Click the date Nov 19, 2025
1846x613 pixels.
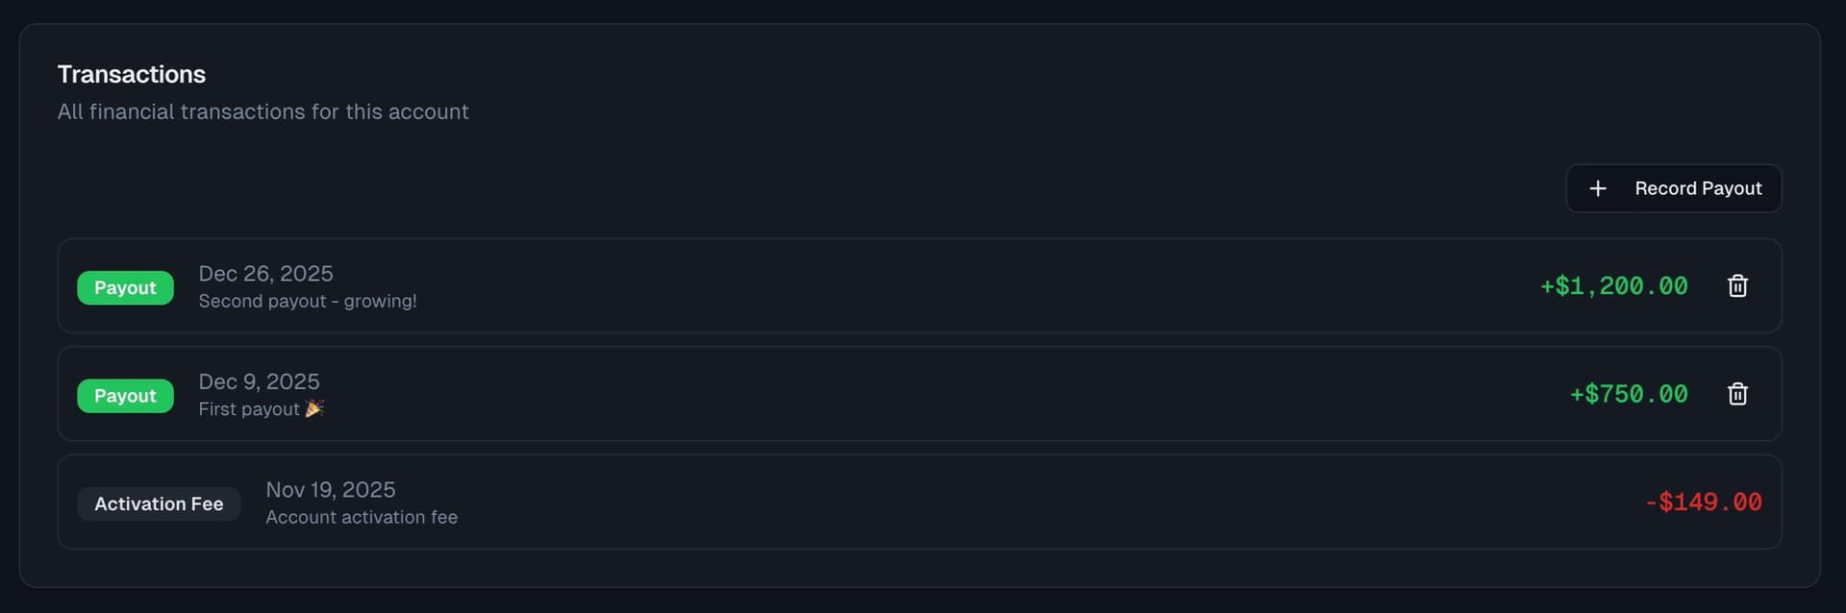pos(331,489)
